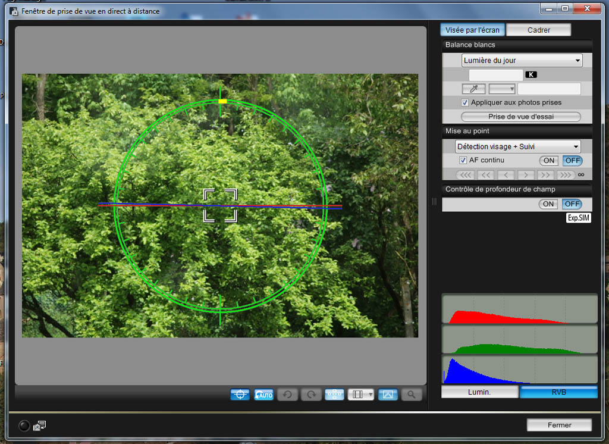Select the white balance eyedropper tool
The width and height of the screenshot is (609, 444).
(x=473, y=89)
